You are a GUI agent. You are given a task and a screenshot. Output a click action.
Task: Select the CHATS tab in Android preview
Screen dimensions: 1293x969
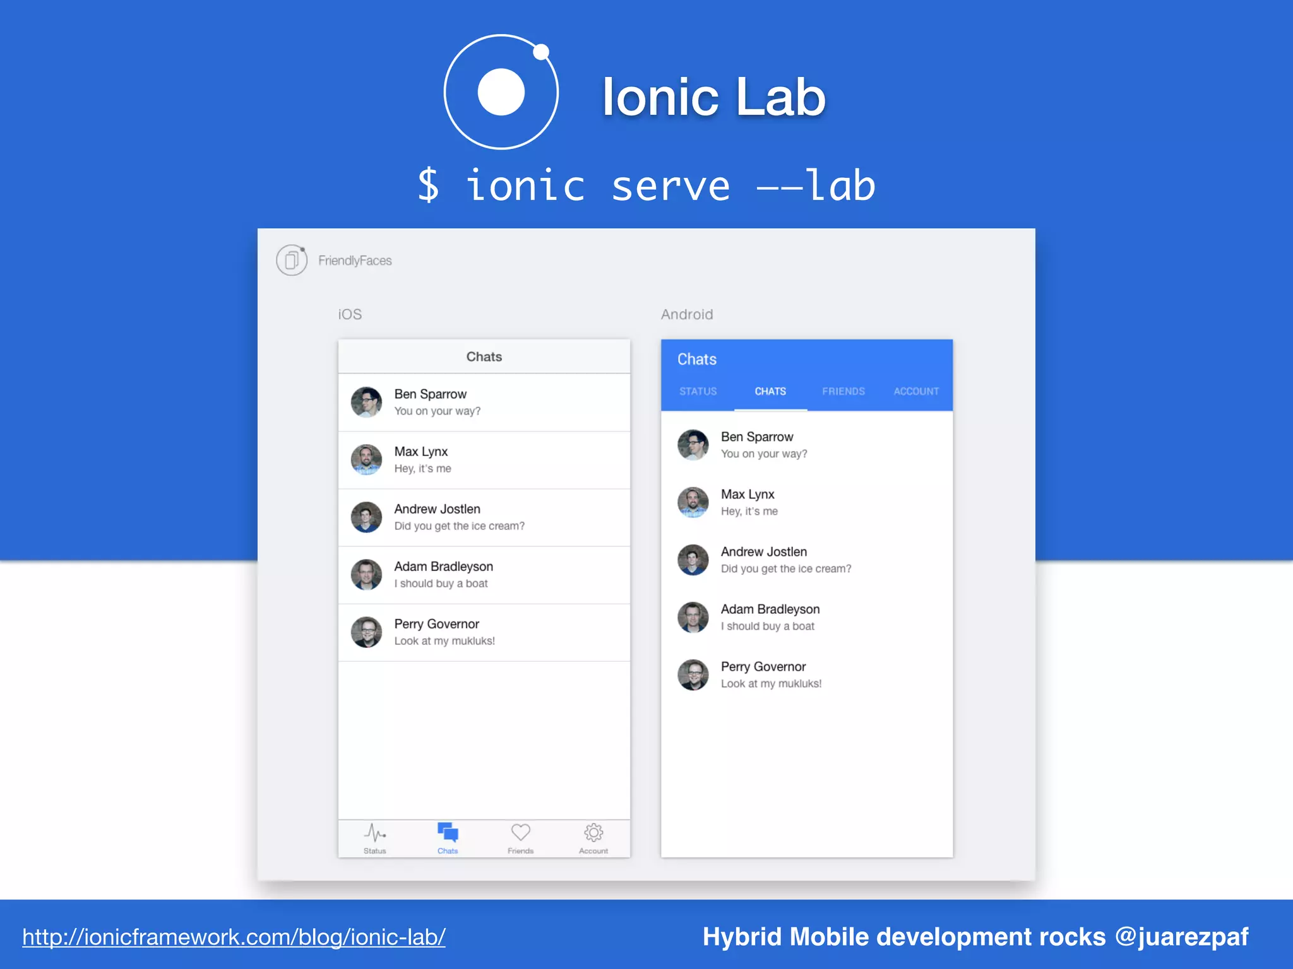(x=770, y=391)
